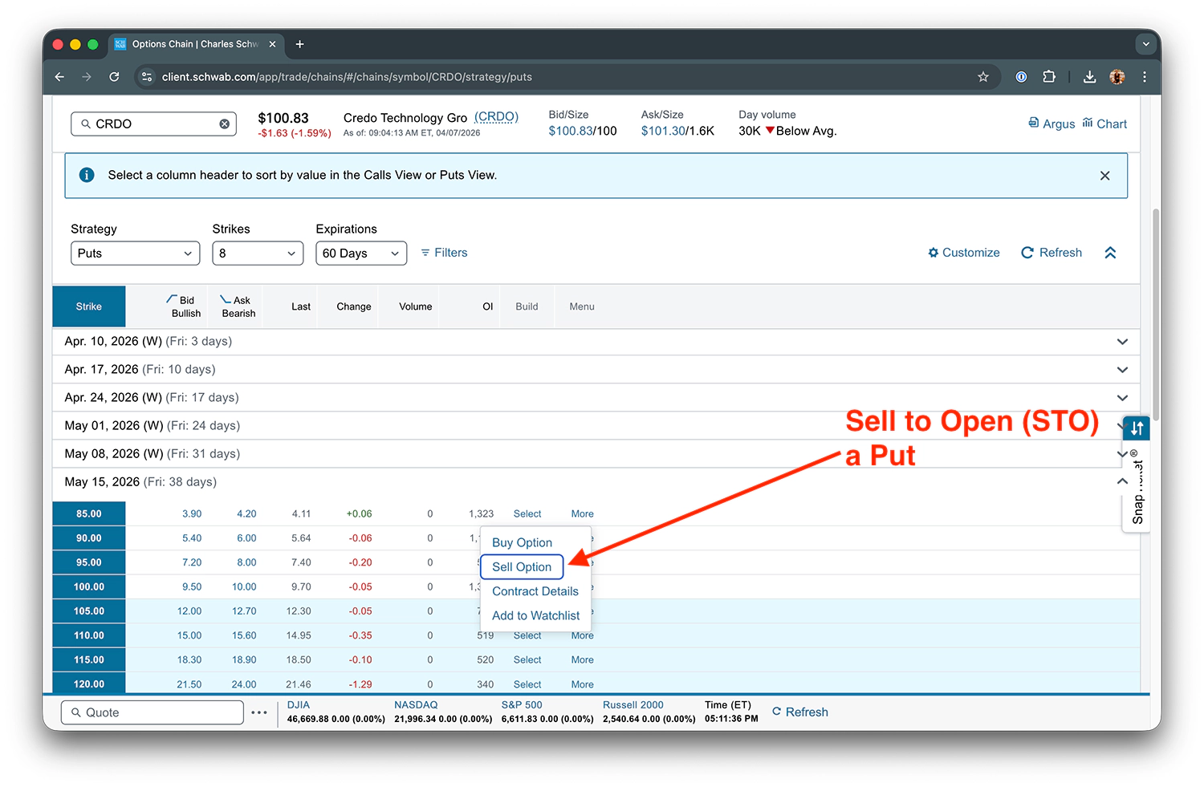Image resolution: width=1204 pixels, height=787 pixels.
Task: Open site information icon in address bar
Action: 147,77
